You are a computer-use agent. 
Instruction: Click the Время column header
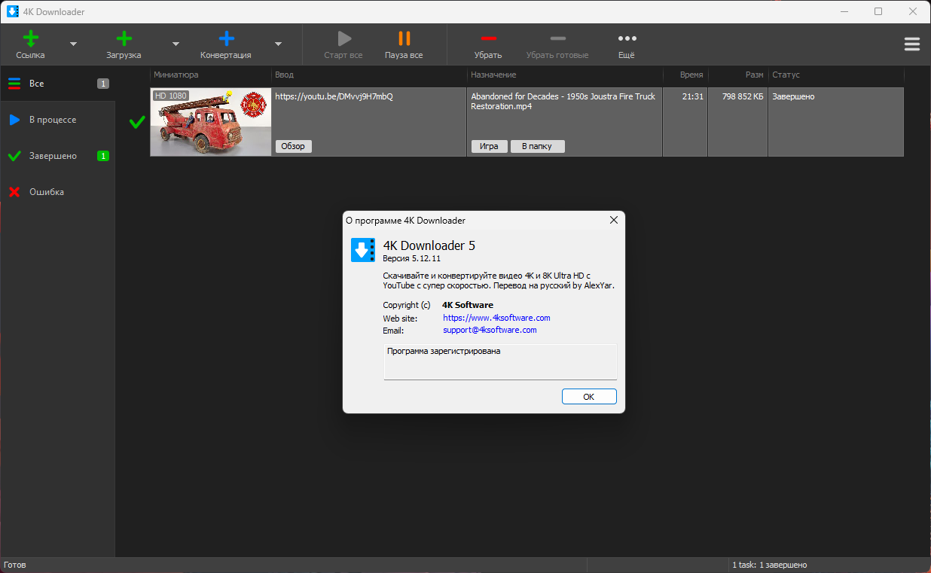tap(685, 75)
